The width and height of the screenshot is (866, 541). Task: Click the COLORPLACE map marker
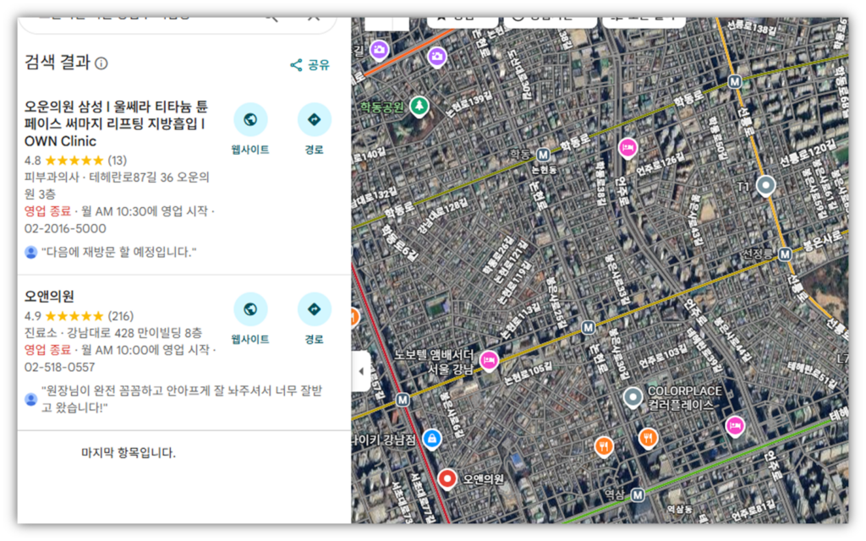coord(633,396)
